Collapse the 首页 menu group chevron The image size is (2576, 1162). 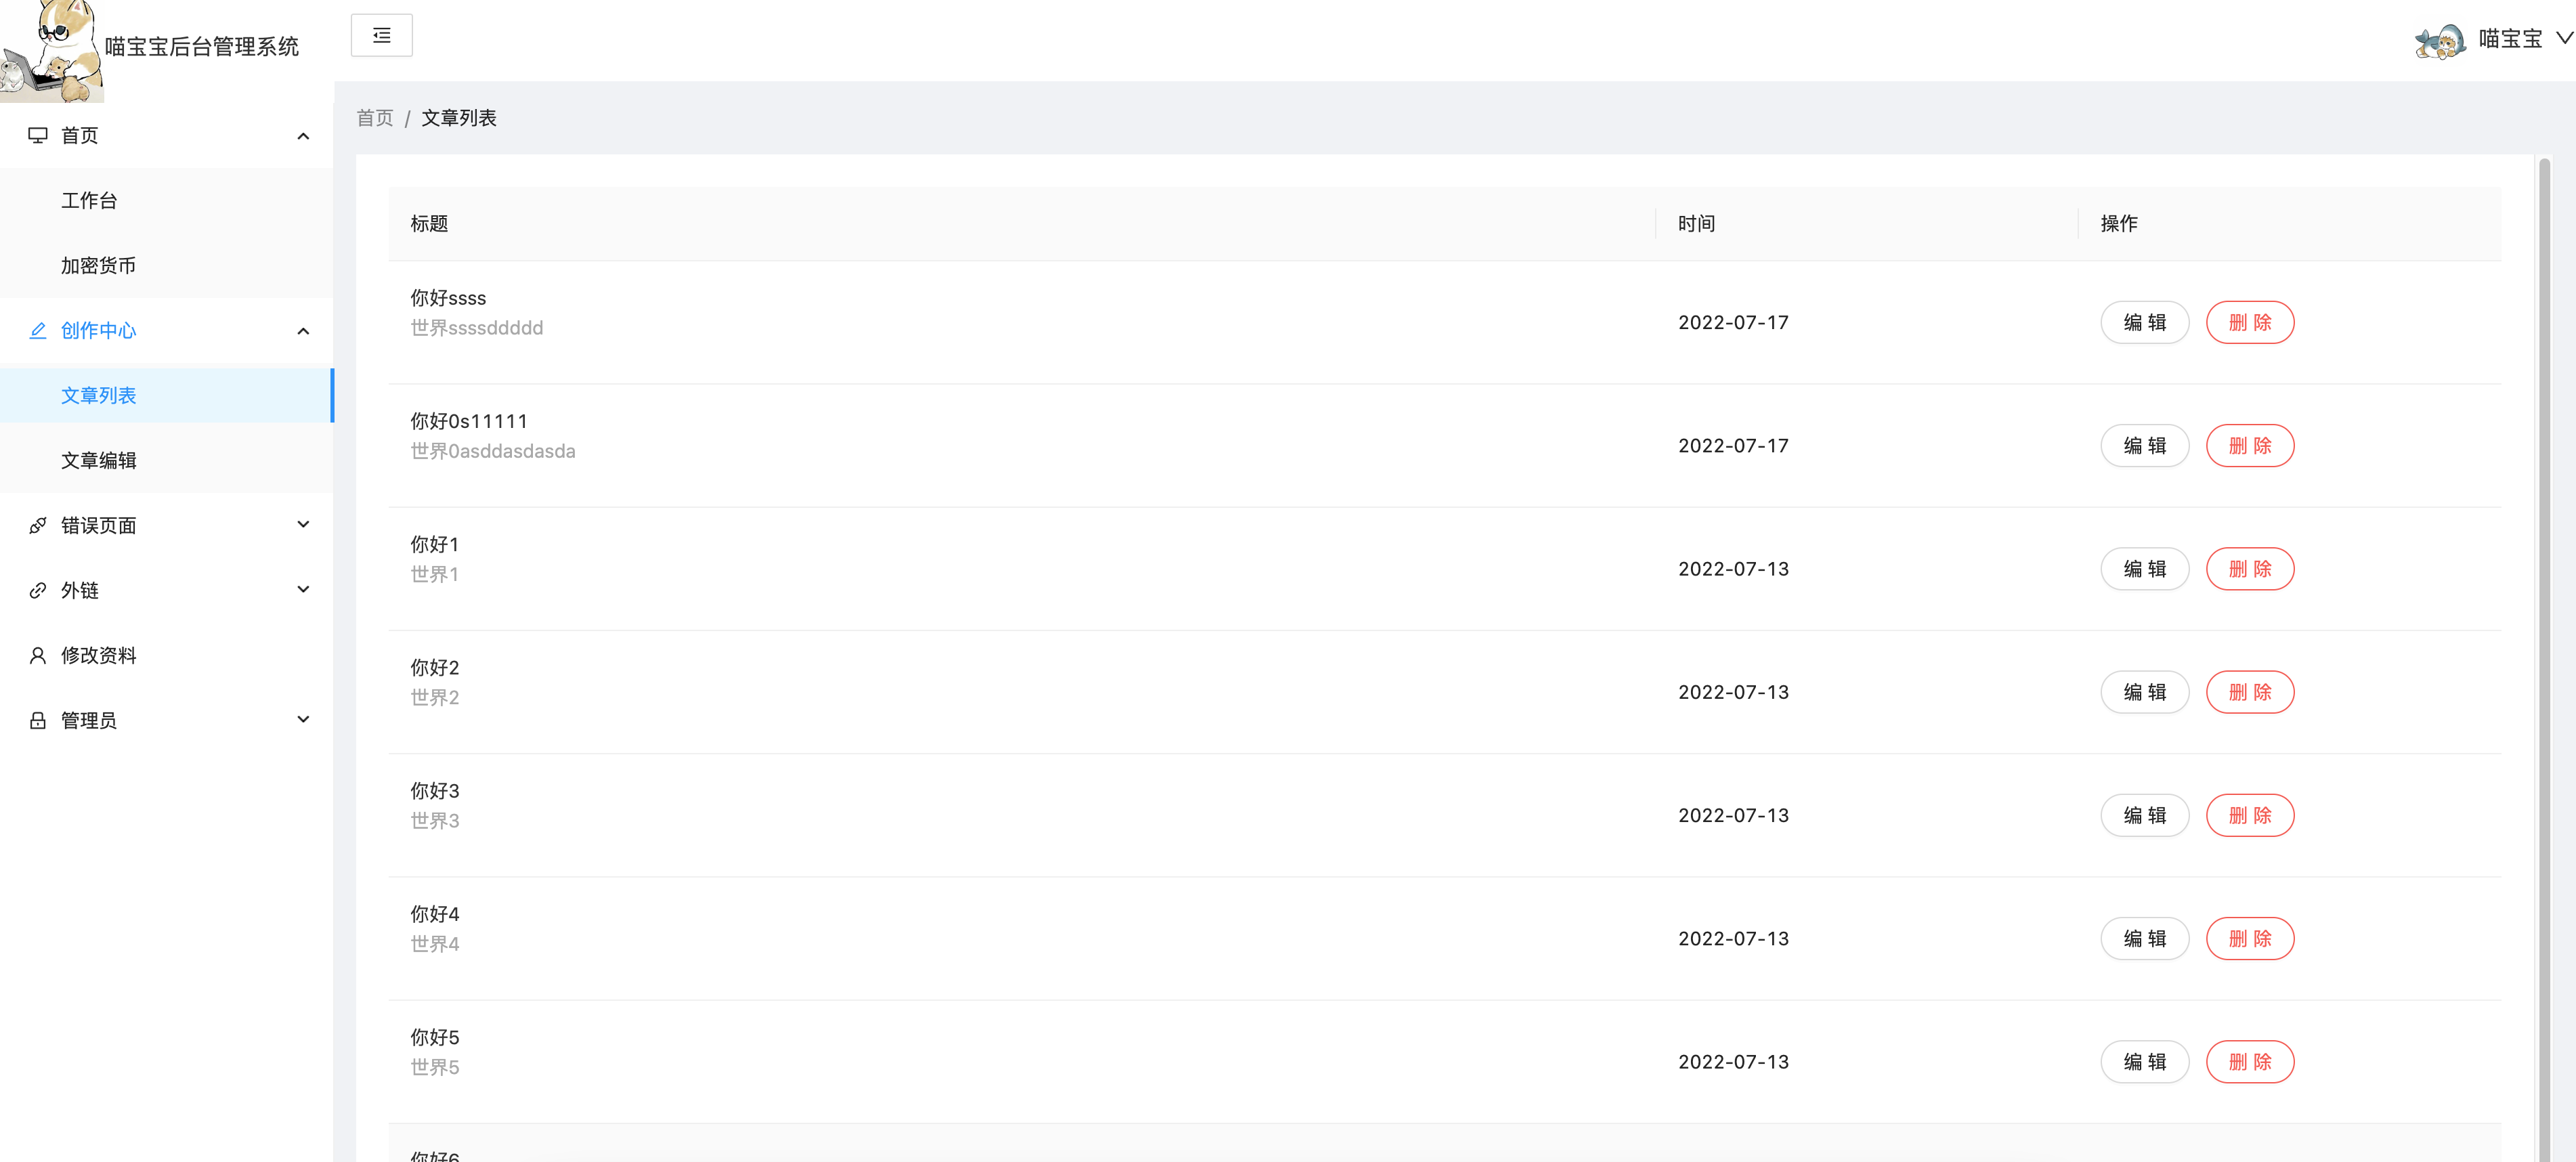[303, 136]
